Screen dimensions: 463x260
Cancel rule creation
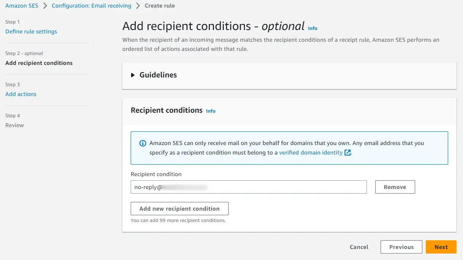[359, 247]
